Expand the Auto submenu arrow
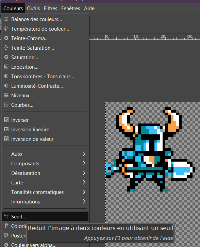Screen dimensions: 200x247 [x=84, y=154]
